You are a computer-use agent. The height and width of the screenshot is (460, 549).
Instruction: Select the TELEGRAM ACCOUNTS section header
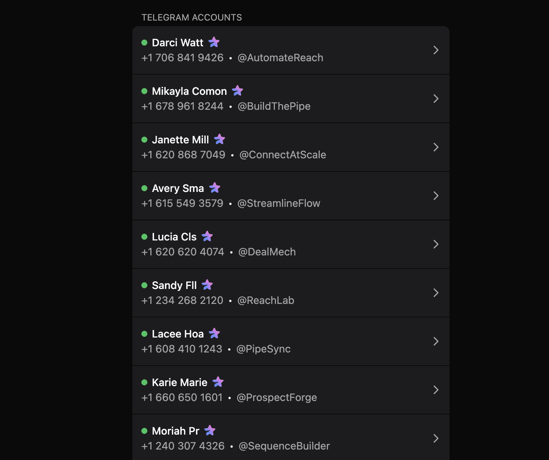point(191,17)
